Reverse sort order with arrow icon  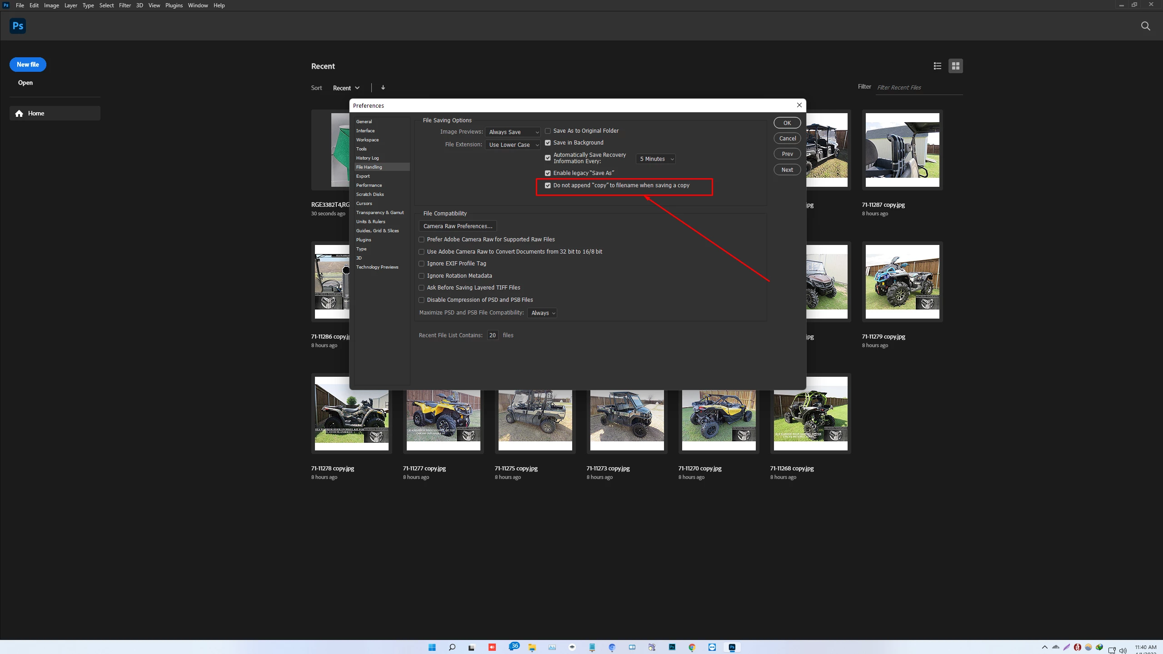pos(383,88)
